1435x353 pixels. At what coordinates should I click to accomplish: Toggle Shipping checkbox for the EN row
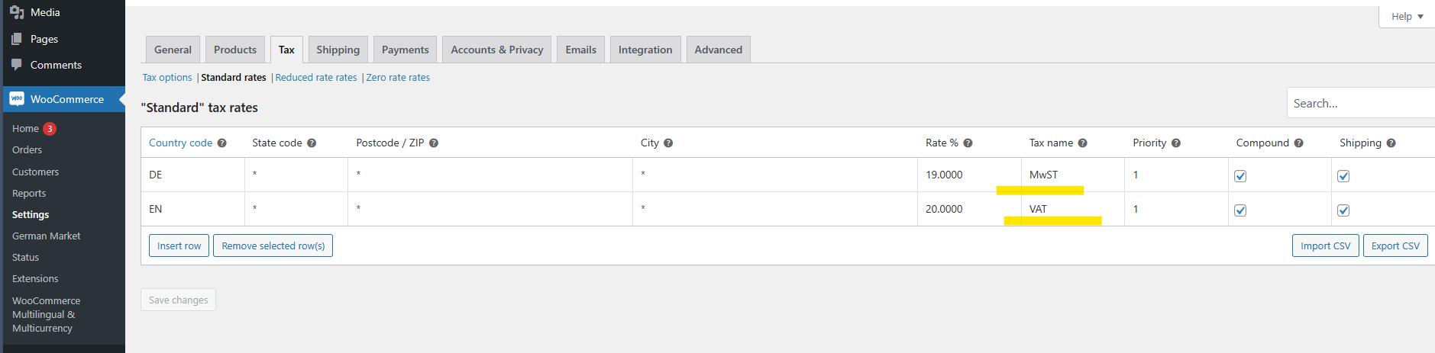pos(1343,210)
